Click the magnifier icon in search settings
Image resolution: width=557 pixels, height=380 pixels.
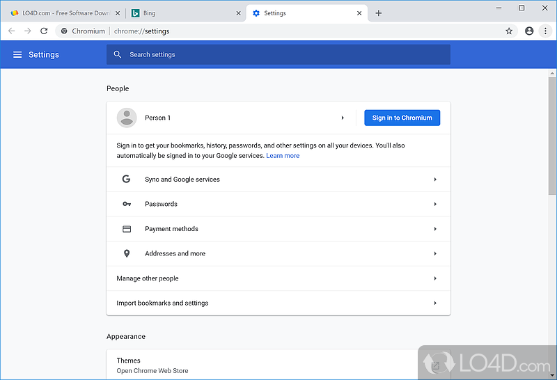coord(118,54)
